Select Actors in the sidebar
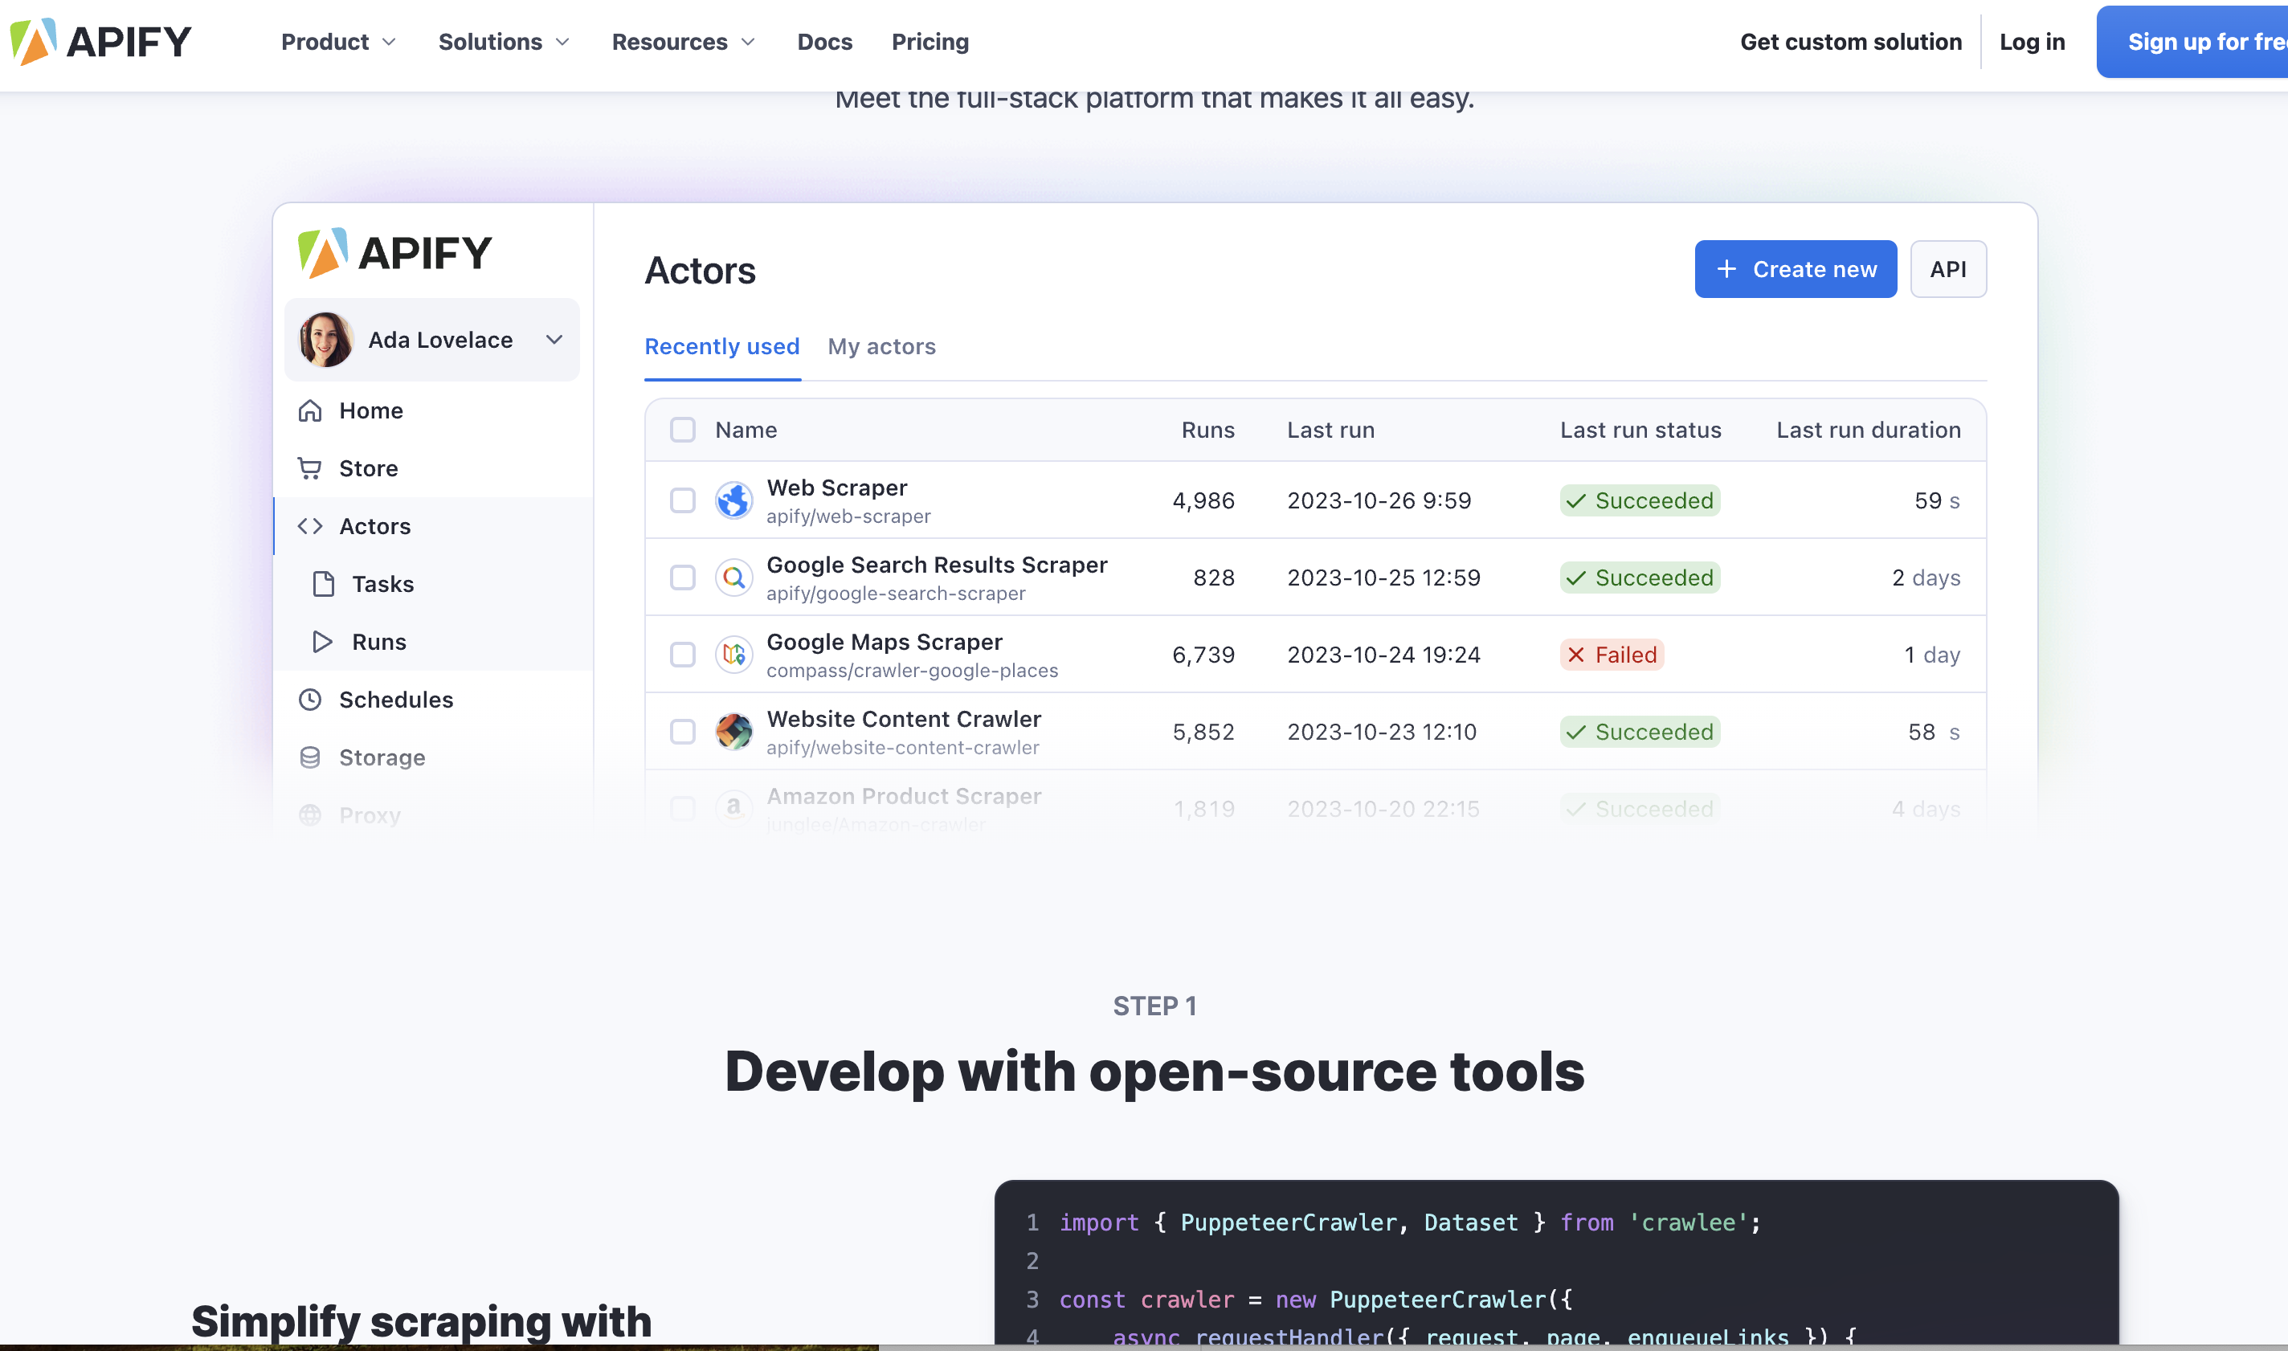2288x1351 pixels. click(375, 526)
